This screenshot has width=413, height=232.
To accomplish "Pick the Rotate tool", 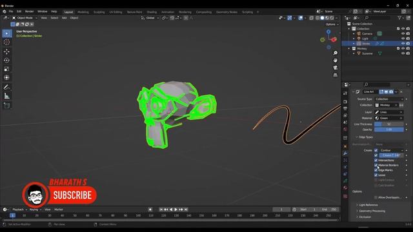I will (7, 60).
